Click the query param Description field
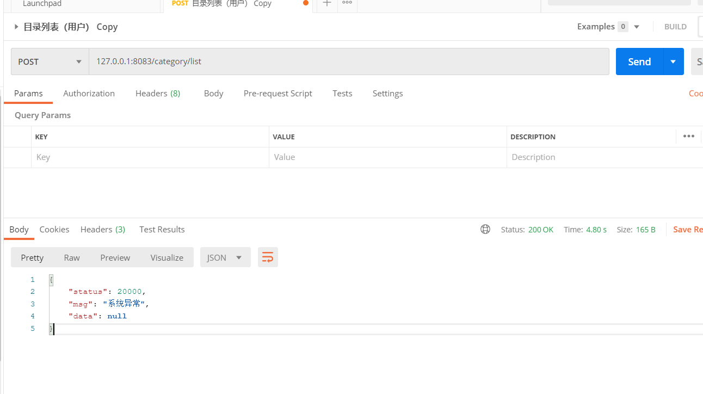This screenshot has width=703, height=394. pyautogui.click(x=605, y=157)
